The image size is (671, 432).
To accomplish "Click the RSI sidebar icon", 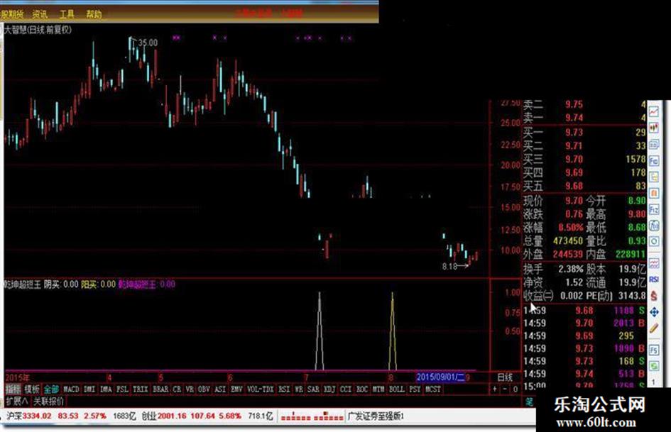I will (654, 279).
